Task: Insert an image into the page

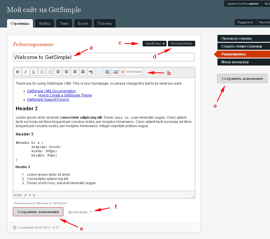Action: click(107, 72)
